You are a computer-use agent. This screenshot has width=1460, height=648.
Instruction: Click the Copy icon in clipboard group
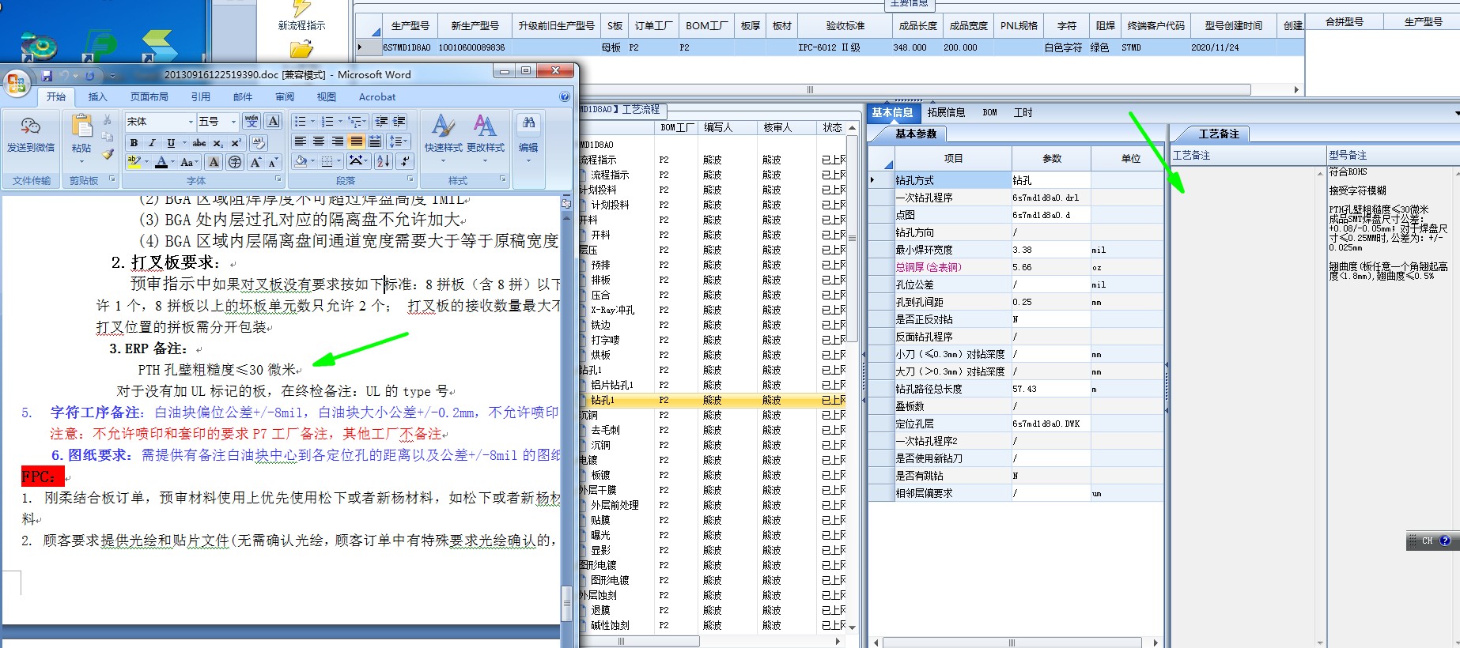click(108, 137)
